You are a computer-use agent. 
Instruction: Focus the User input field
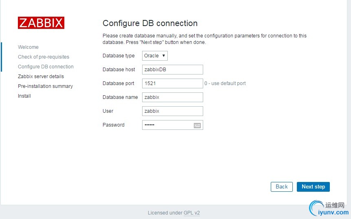(172, 111)
